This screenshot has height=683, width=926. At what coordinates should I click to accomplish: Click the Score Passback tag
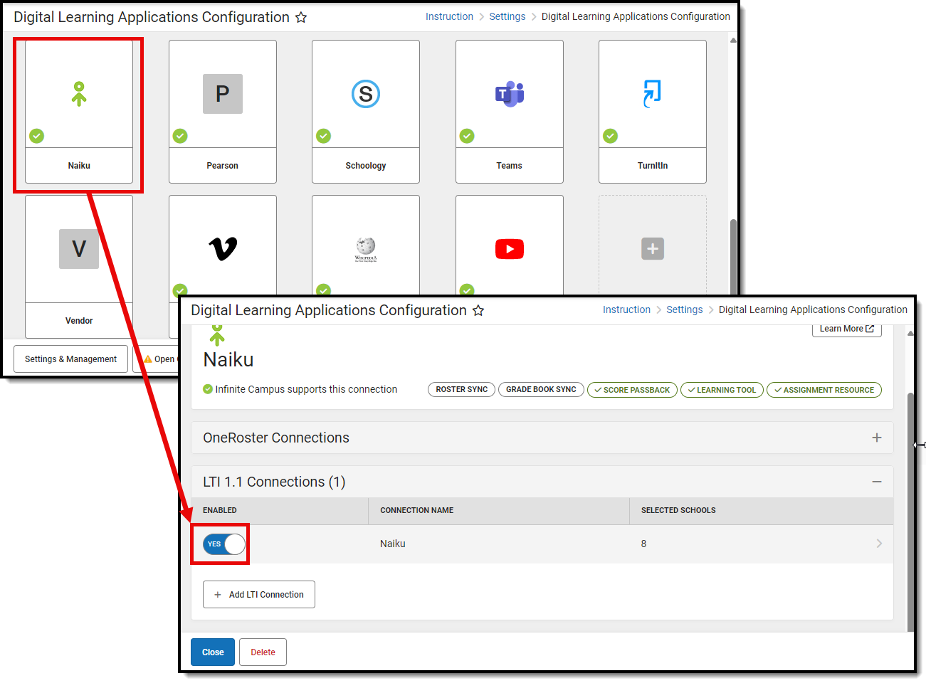pos(632,390)
